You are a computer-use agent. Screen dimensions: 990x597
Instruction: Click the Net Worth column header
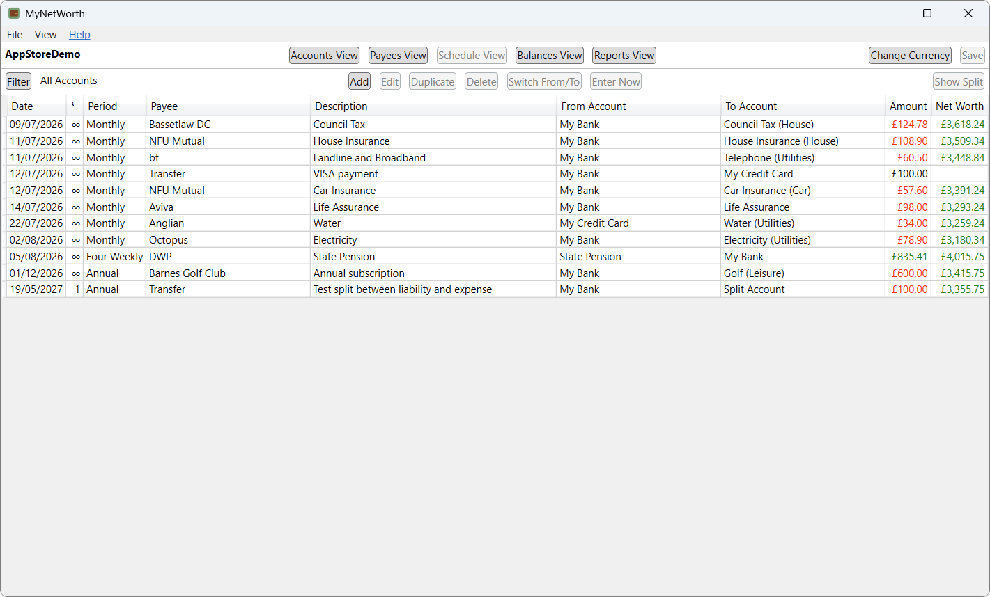click(x=959, y=106)
